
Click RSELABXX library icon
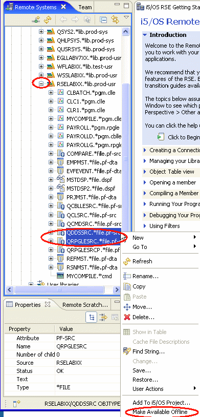coord(51,85)
